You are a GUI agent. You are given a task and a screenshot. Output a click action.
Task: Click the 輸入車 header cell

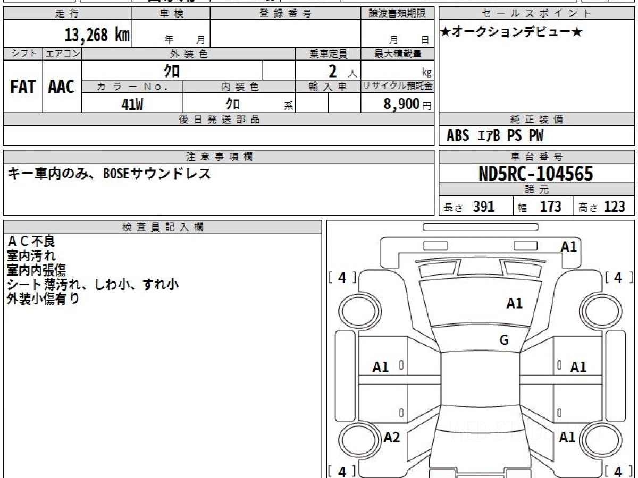tap(329, 87)
